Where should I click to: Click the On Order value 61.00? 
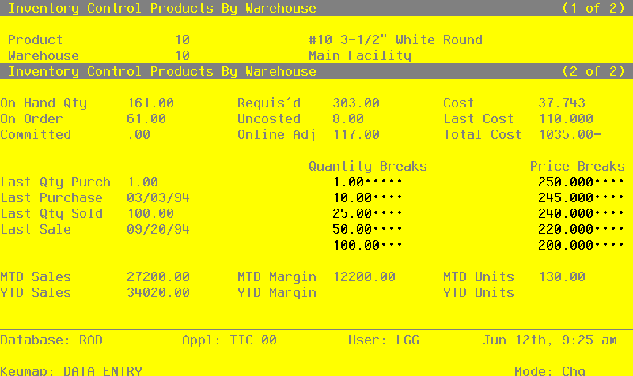point(146,118)
